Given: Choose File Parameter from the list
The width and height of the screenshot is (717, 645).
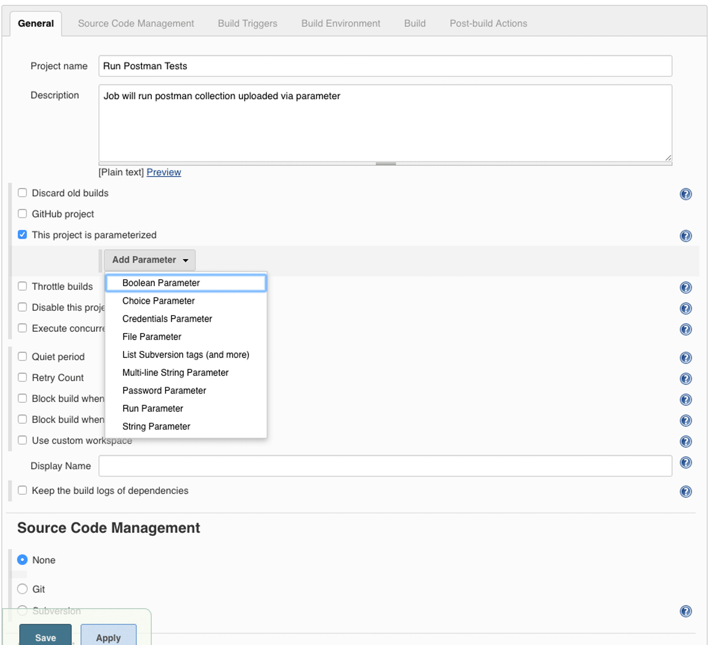Looking at the screenshot, I should (x=186, y=337).
